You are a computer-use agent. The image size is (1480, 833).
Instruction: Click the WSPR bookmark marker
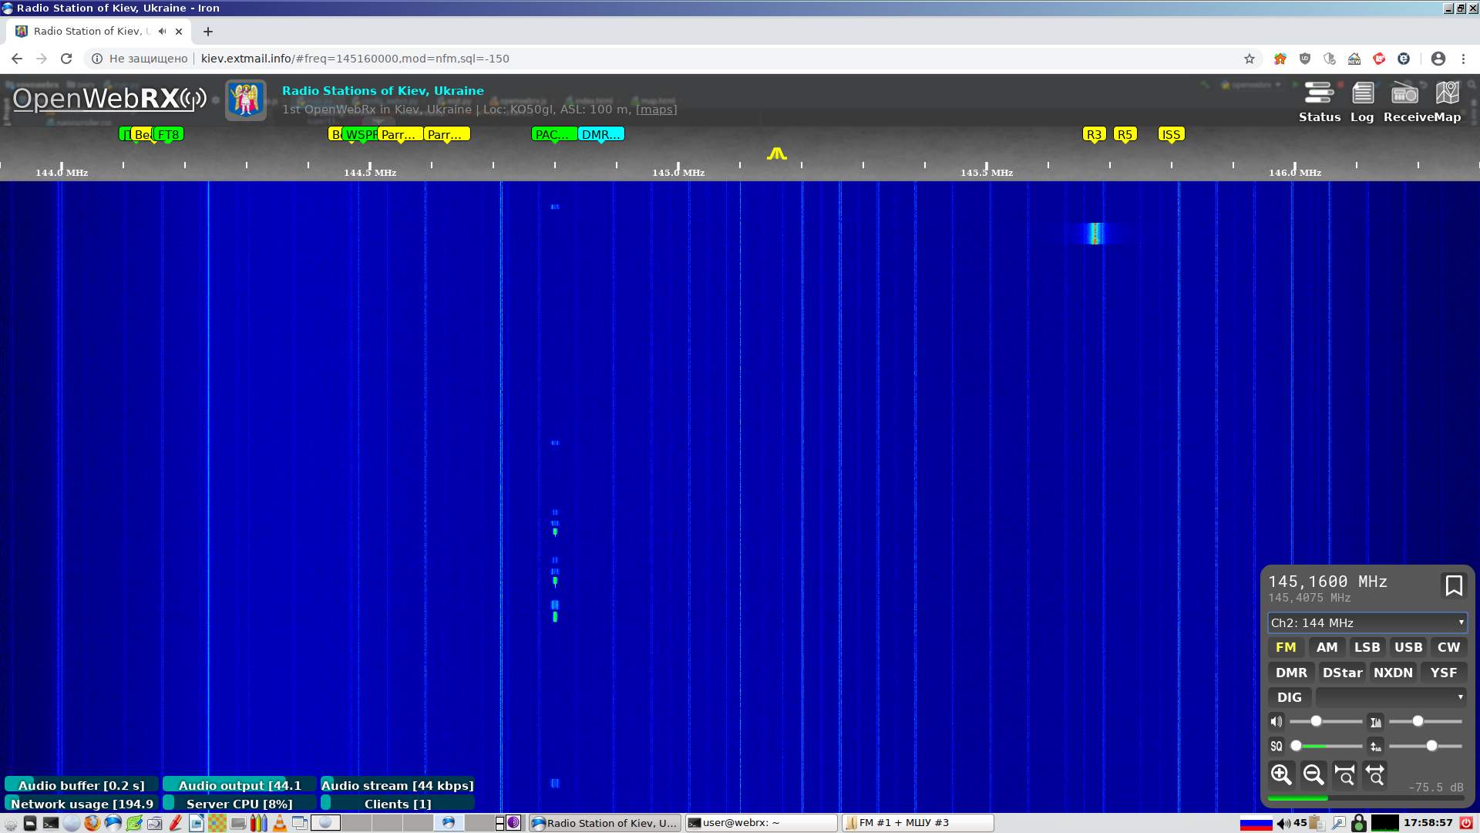click(x=360, y=135)
